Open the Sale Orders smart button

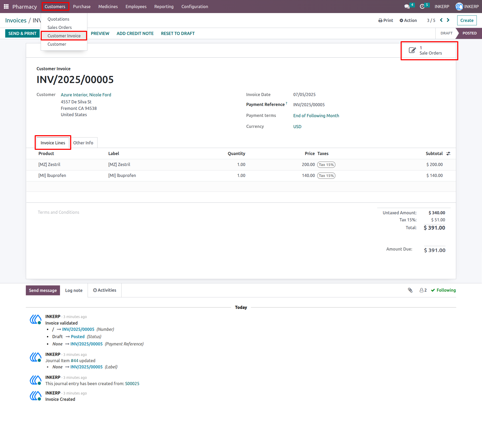tap(429, 51)
